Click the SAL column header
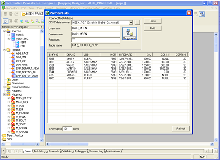The image size is (220, 160). pyautogui.click(x=144, y=55)
